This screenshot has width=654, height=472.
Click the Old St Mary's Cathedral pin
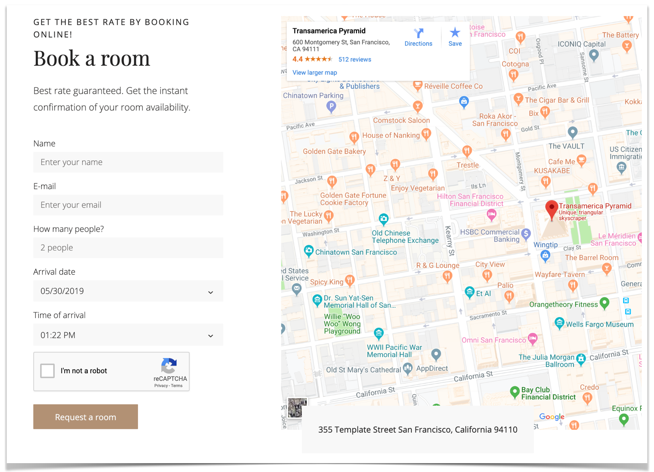(408, 369)
